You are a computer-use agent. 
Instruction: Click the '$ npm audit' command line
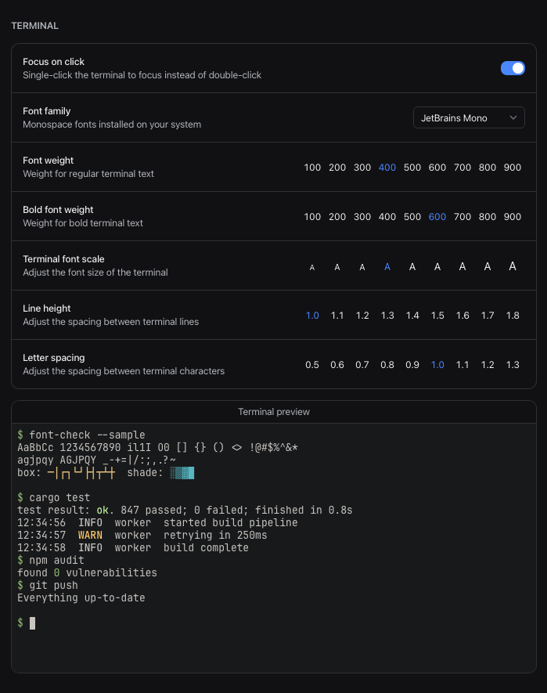[x=51, y=561]
